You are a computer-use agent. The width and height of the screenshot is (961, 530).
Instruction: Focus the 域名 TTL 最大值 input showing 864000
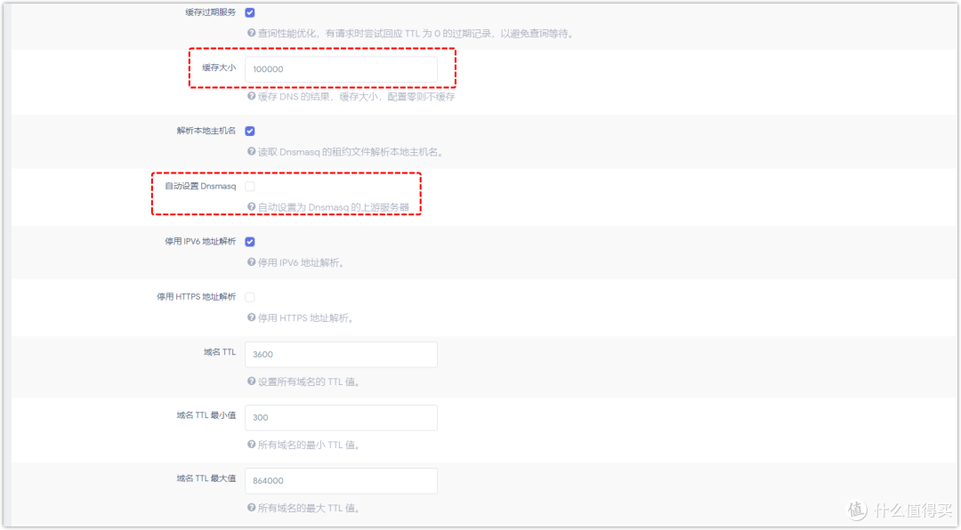tap(341, 480)
